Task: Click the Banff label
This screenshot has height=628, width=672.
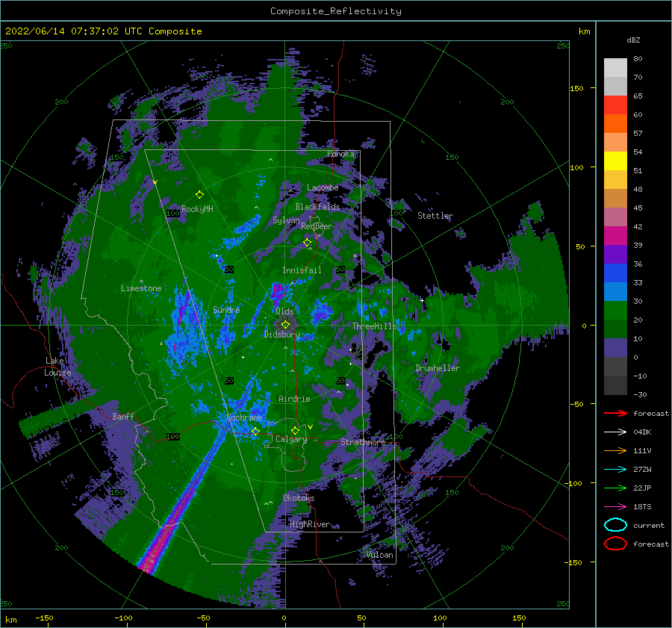Action: pyautogui.click(x=123, y=417)
